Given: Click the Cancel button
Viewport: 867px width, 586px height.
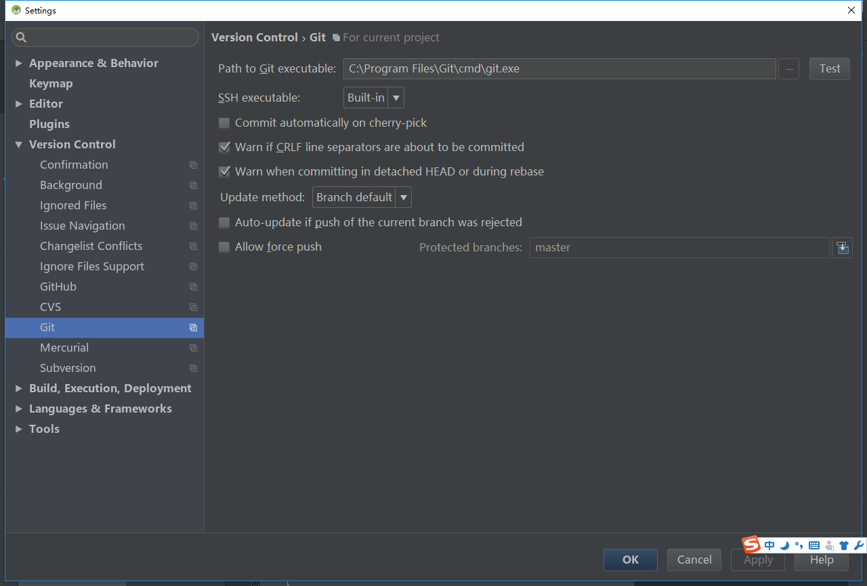Looking at the screenshot, I should (694, 560).
